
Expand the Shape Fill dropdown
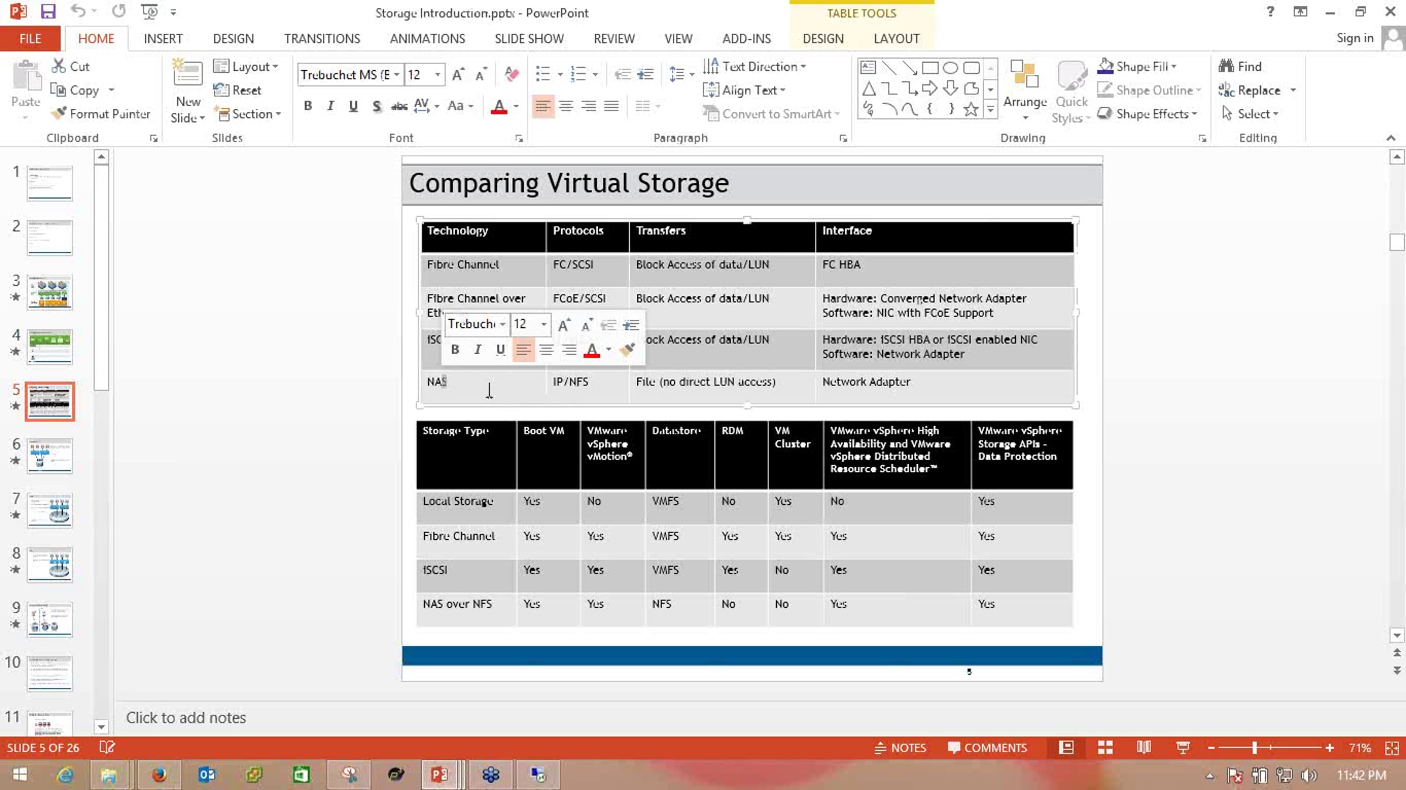[x=1174, y=66]
